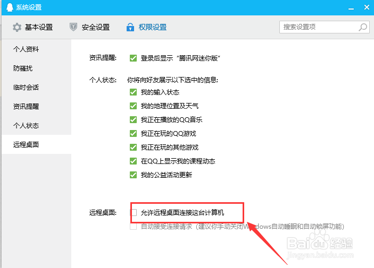The height and width of the screenshot is (268, 374).
Task: Uncheck 登录后显示"腾讯网迷你版"
Action: (x=133, y=58)
